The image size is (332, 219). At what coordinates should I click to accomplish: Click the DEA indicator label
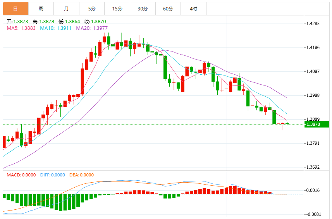[81, 175]
